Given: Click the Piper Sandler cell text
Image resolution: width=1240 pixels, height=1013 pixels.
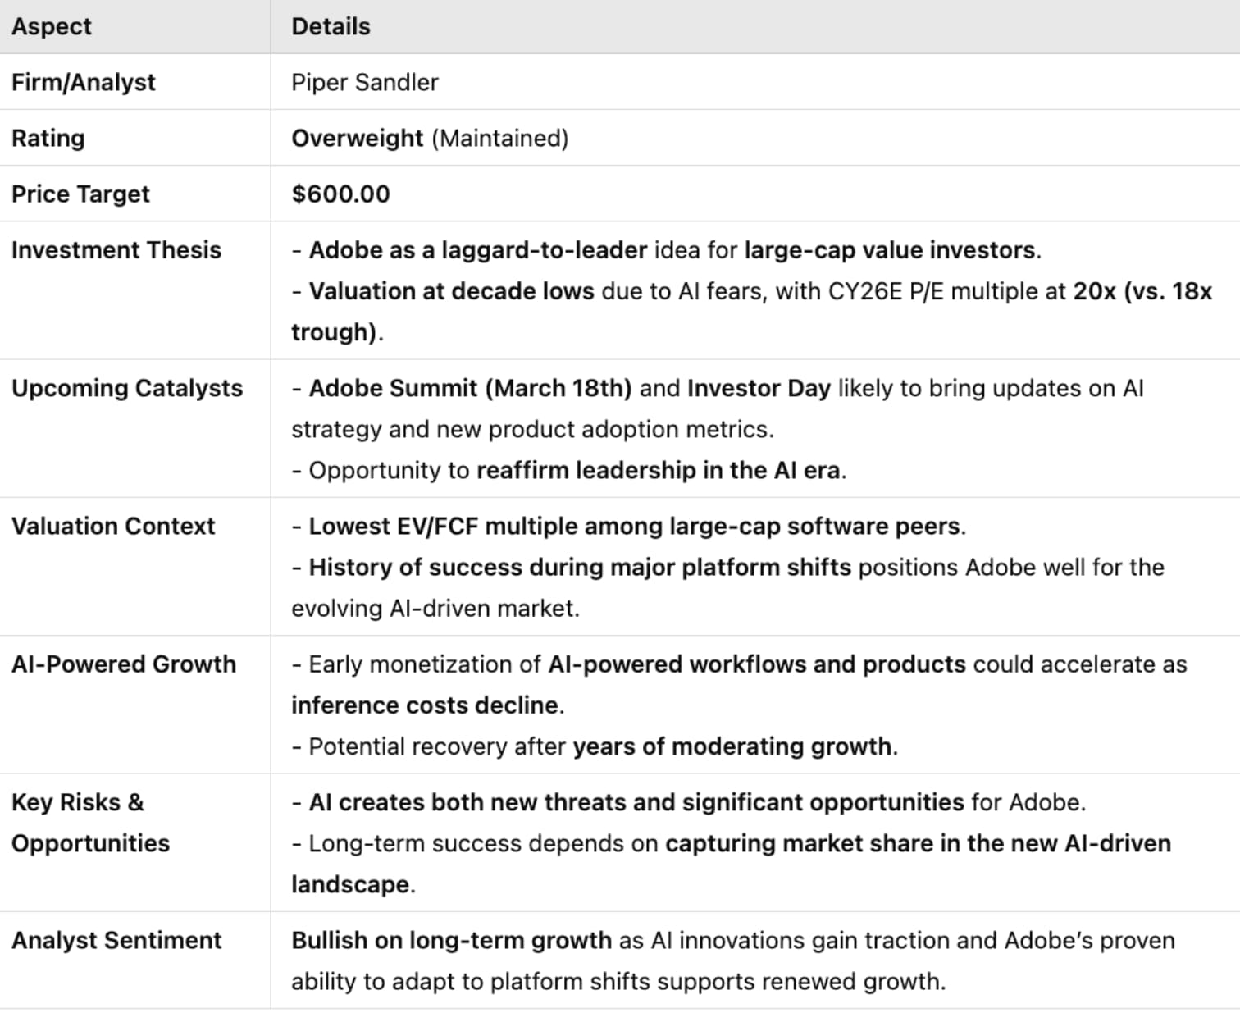Looking at the screenshot, I should (365, 83).
